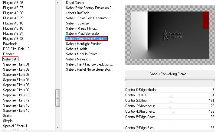Pick Sabers Hardlight Pixelize filter
The width and height of the screenshot is (216, 132).
pos(85,44)
